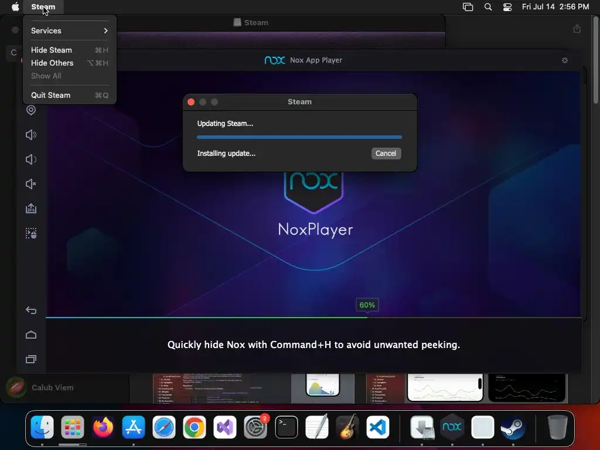
Task: Click the Nox back arrow button
Action: point(31,310)
